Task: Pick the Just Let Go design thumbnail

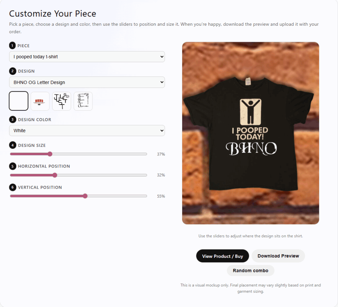Action: point(61,101)
